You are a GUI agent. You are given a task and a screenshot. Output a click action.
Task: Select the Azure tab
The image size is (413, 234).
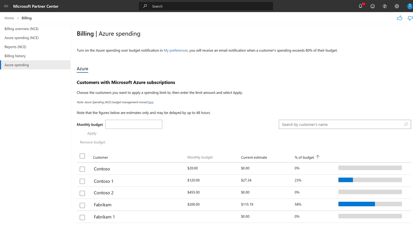click(x=82, y=69)
